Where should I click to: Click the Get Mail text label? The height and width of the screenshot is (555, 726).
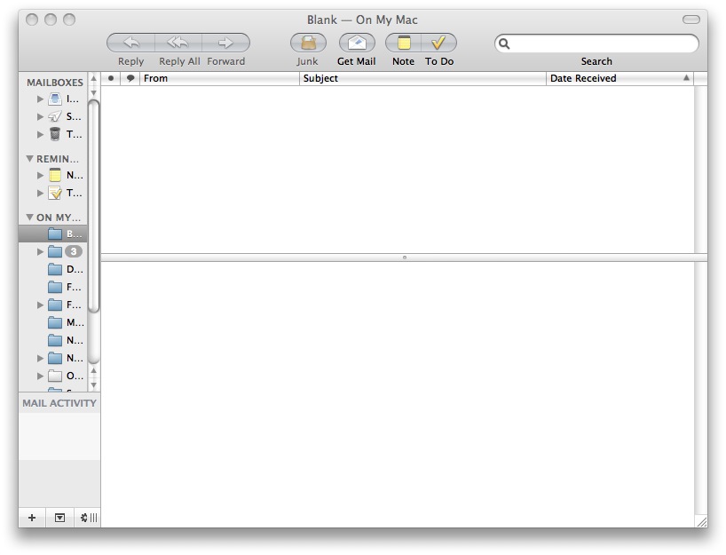[x=357, y=61]
